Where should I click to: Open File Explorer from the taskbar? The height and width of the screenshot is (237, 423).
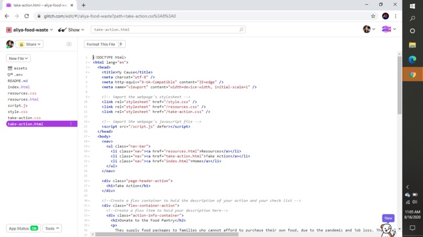[413, 45]
